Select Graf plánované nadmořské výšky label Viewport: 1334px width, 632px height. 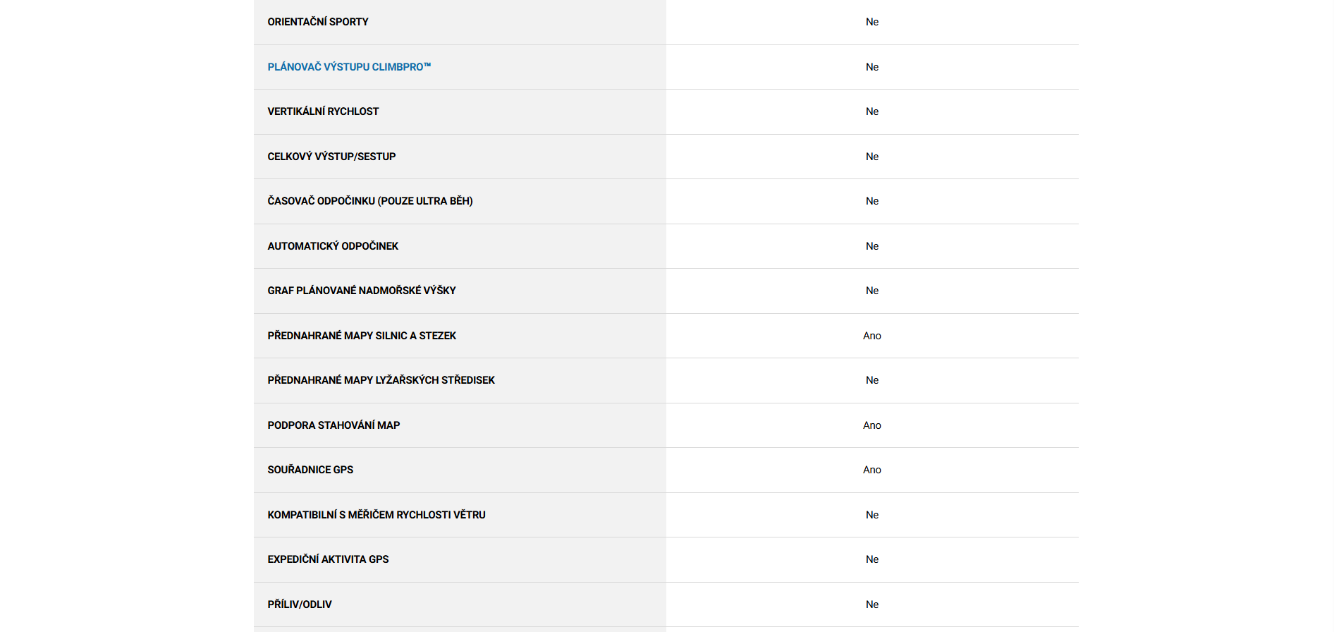pyautogui.click(x=362, y=291)
